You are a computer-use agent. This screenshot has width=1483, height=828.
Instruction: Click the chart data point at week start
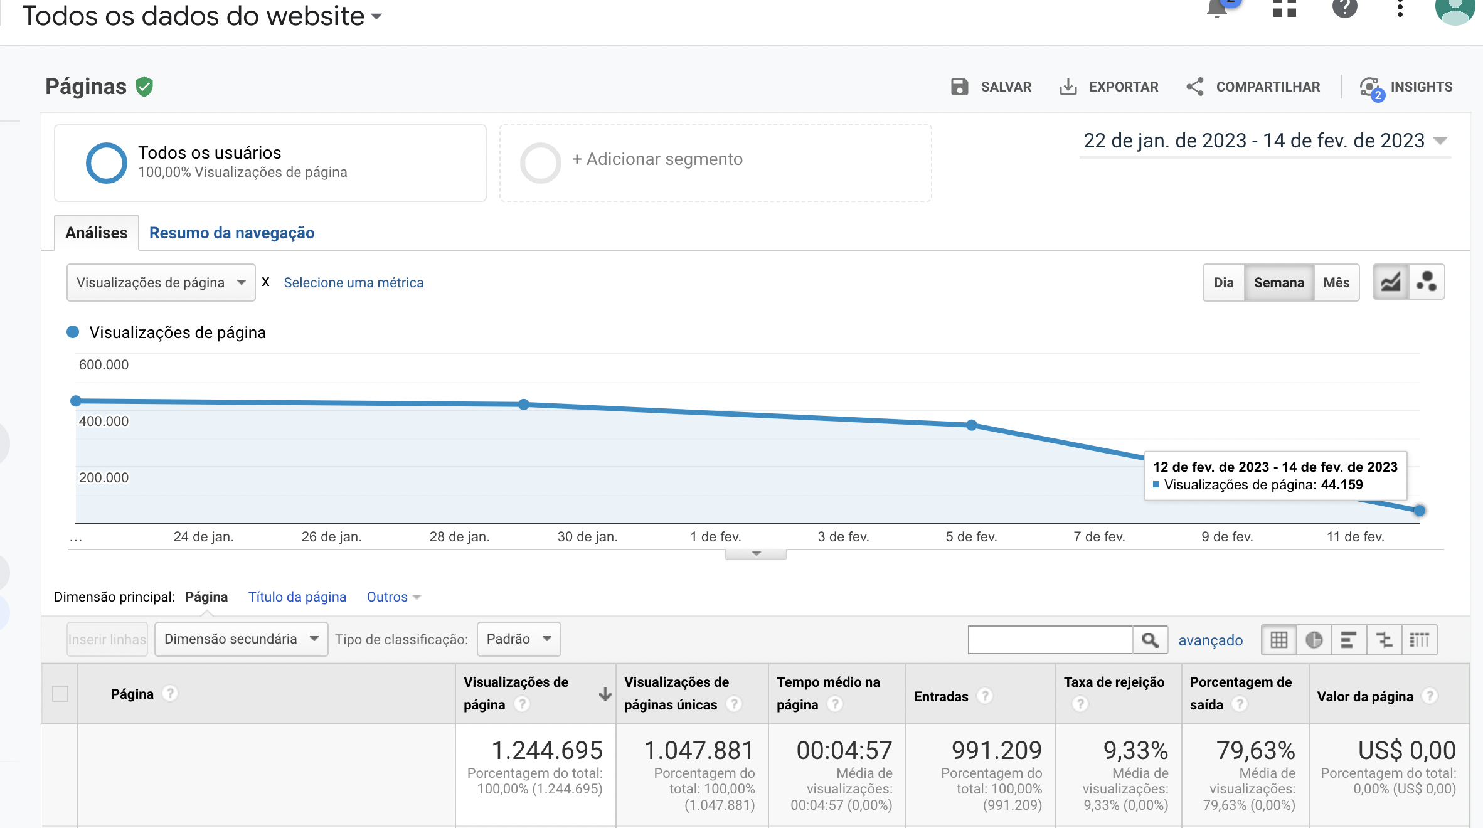tap(76, 401)
